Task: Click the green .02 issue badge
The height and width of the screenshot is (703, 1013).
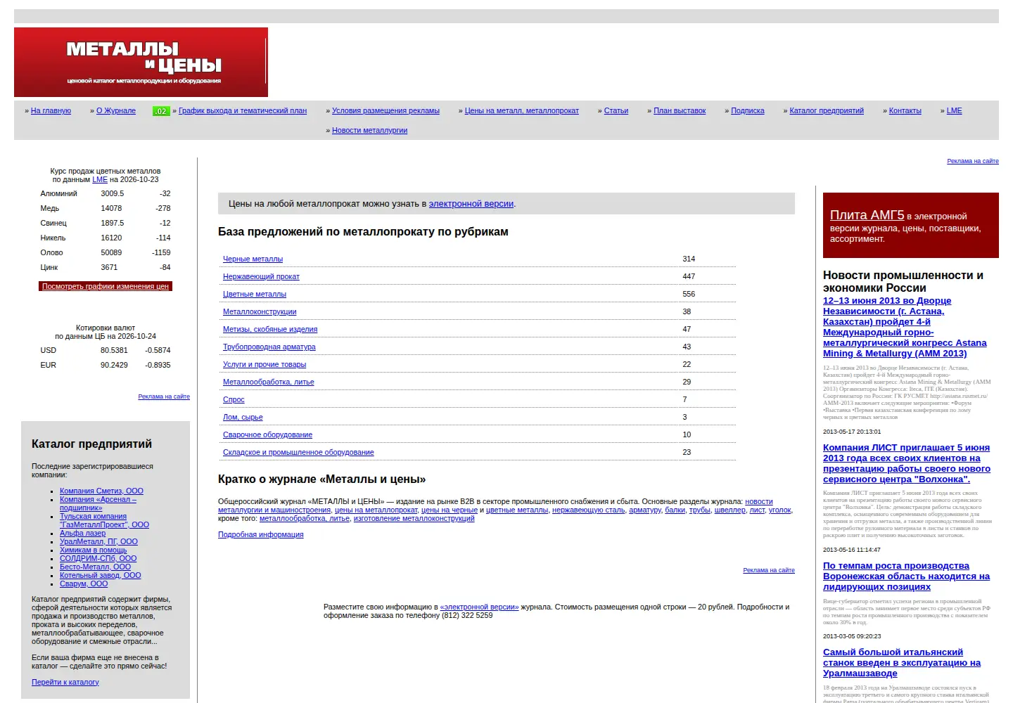Action: coord(161,111)
